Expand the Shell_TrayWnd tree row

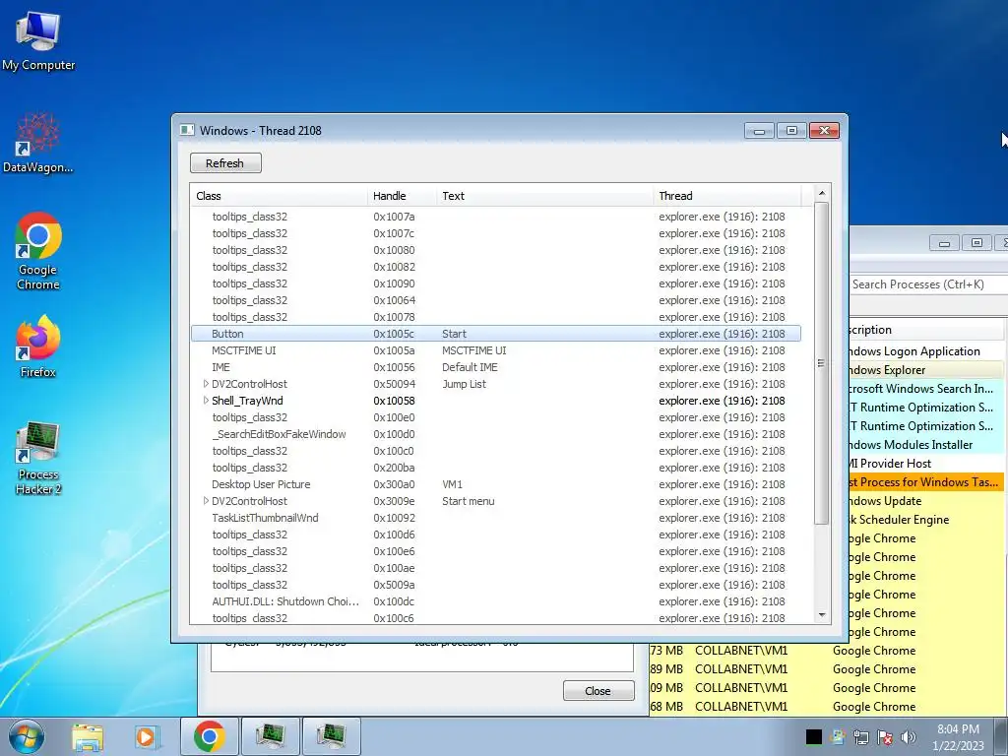click(x=205, y=401)
